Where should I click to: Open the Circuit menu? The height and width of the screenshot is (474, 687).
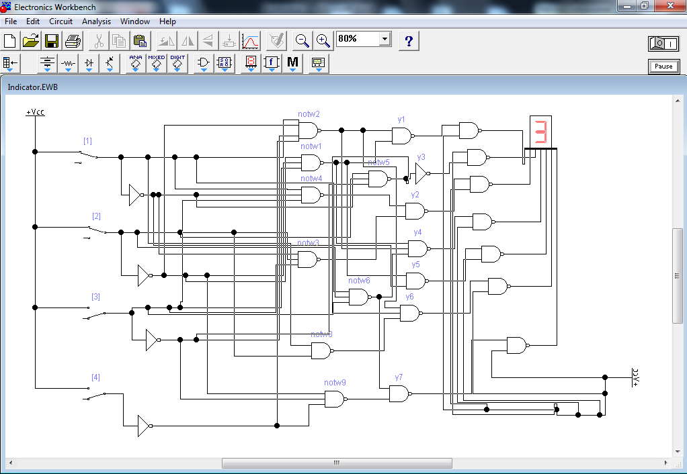pos(61,21)
